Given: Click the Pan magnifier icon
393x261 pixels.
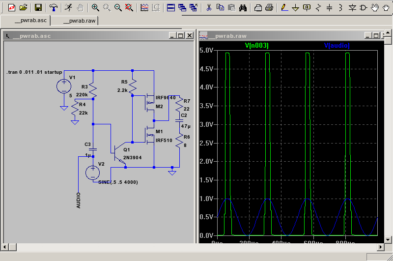Looking at the screenshot, I should click(x=107, y=7).
